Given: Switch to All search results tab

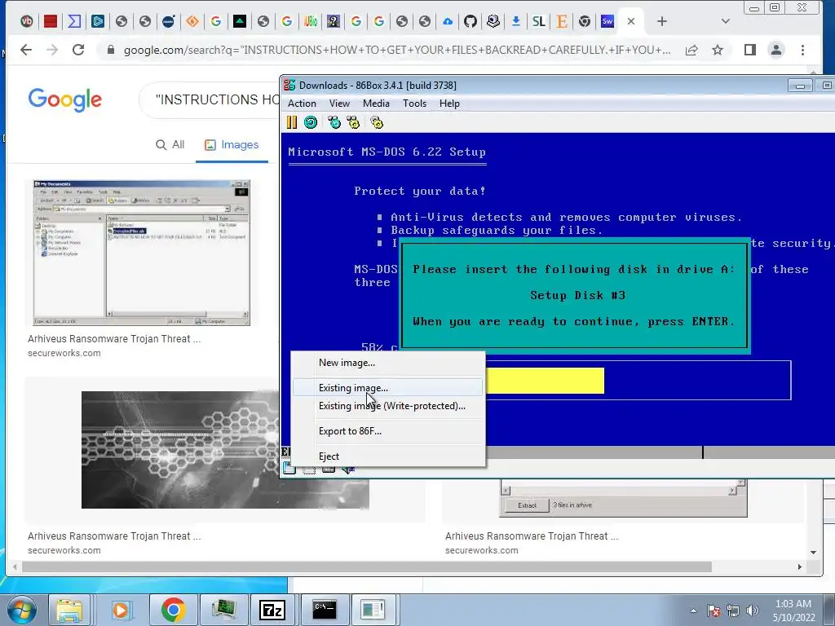Looking at the screenshot, I should pyautogui.click(x=170, y=145).
